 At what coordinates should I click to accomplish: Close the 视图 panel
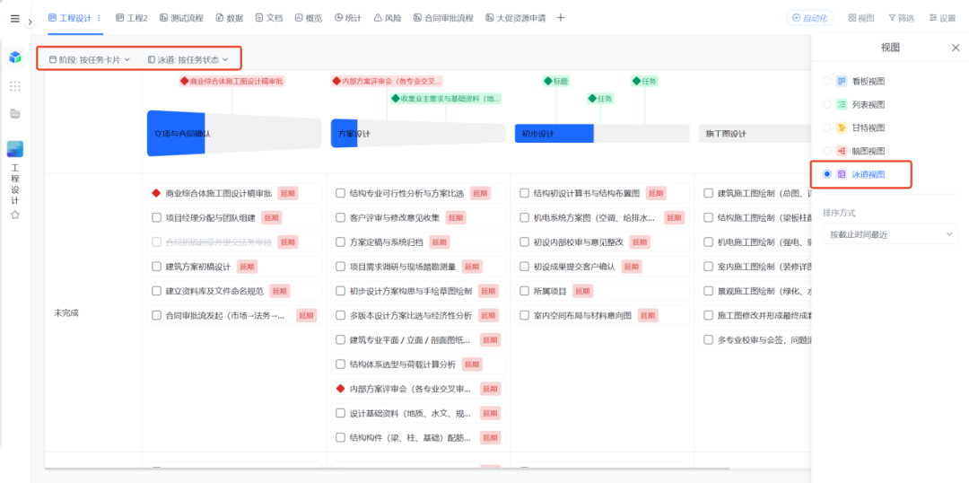coord(956,48)
